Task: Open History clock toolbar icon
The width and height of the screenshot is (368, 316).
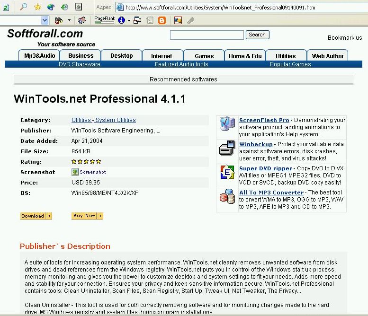Action: tap(64, 7)
